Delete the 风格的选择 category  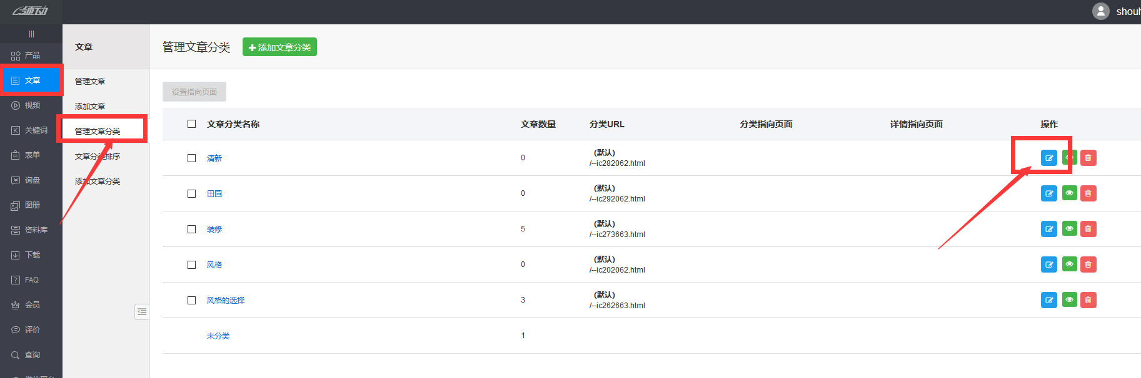[x=1088, y=300]
